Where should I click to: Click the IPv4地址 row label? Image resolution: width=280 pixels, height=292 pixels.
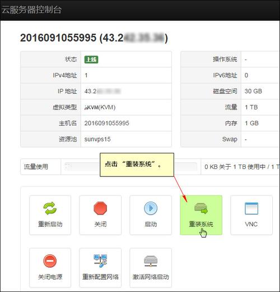coord(65,75)
